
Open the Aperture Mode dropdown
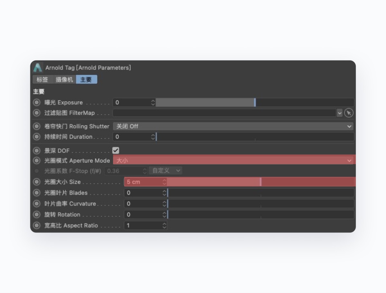click(233, 160)
